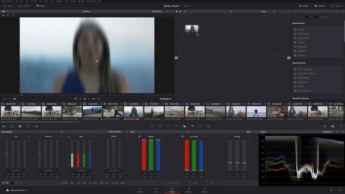Mute viewer audio speaker icon
This screenshot has height=194, width=345.
pyautogui.click(x=15, y=99)
